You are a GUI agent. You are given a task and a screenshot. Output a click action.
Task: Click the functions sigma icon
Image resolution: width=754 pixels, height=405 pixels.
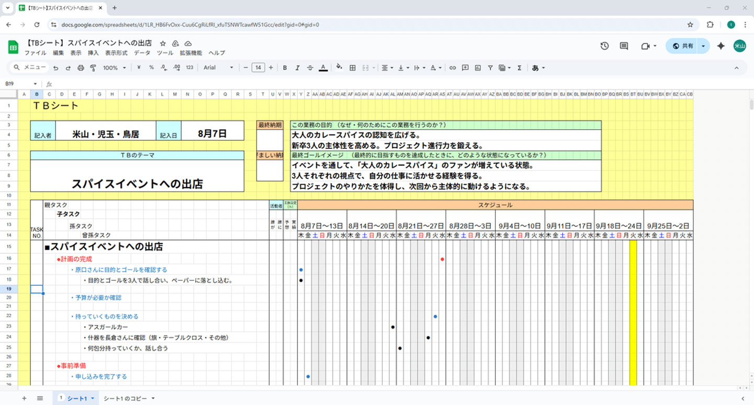519,67
